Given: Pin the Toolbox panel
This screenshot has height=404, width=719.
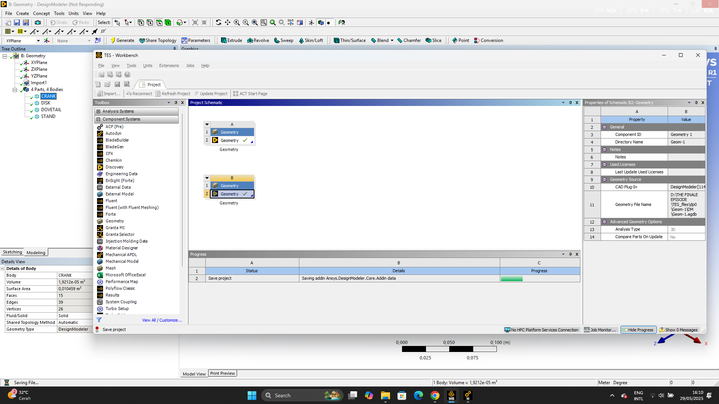Looking at the screenshot, I should 176,103.
